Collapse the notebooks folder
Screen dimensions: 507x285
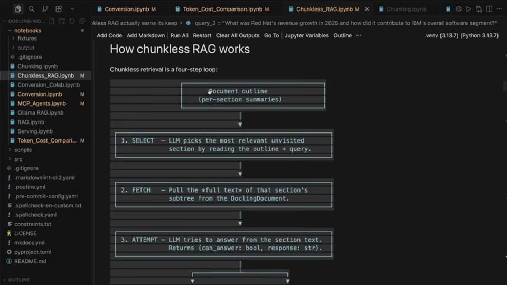pyautogui.click(x=28, y=31)
